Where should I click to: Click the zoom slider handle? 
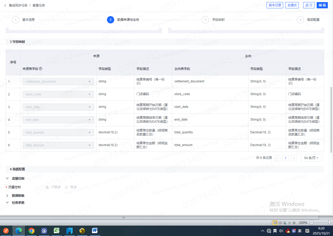point(329,222)
